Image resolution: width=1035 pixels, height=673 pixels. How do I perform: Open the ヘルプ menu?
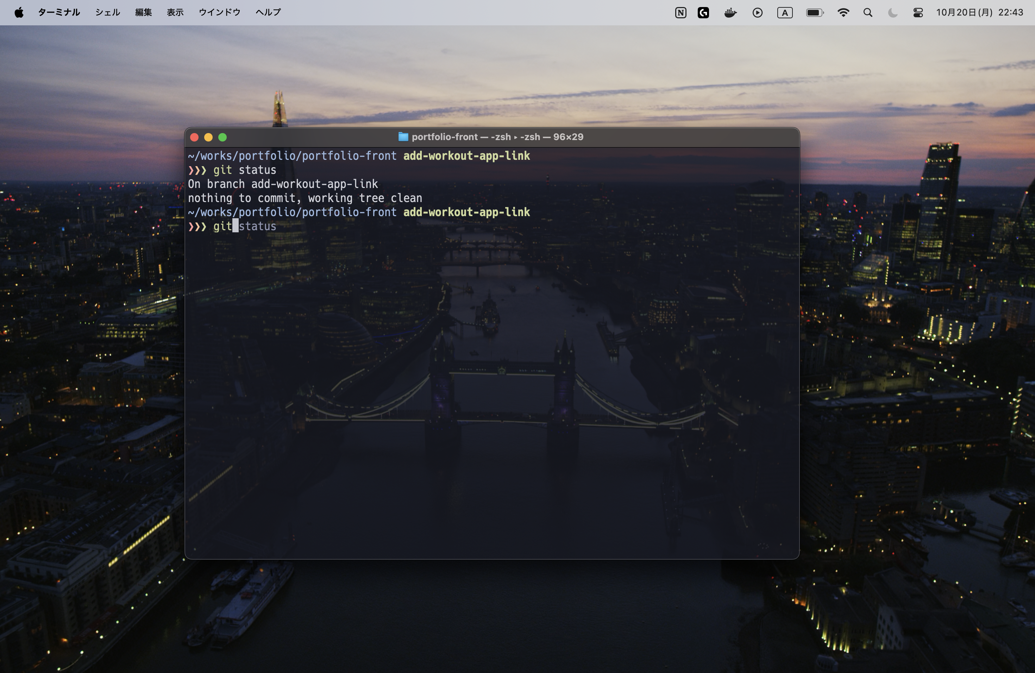tap(268, 13)
